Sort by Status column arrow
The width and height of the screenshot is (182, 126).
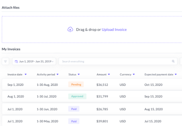click(x=79, y=75)
